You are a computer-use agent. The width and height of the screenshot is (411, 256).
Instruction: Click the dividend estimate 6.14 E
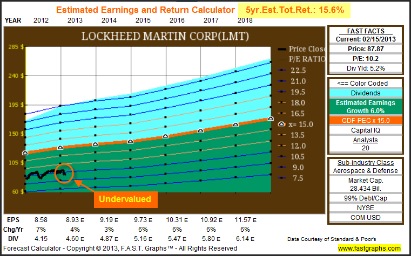245,239
